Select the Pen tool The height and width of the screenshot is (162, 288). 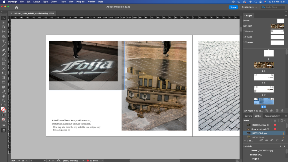click(x=4, y=50)
